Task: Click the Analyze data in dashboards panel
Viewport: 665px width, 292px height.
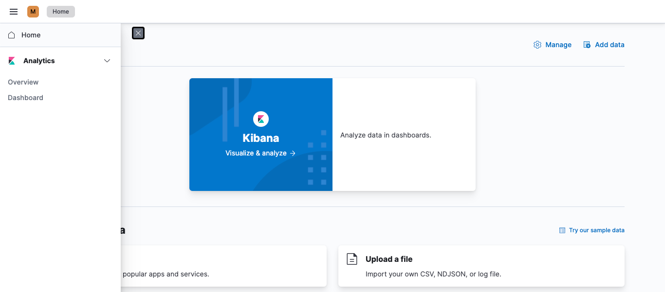Action: click(x=404, y=135)
